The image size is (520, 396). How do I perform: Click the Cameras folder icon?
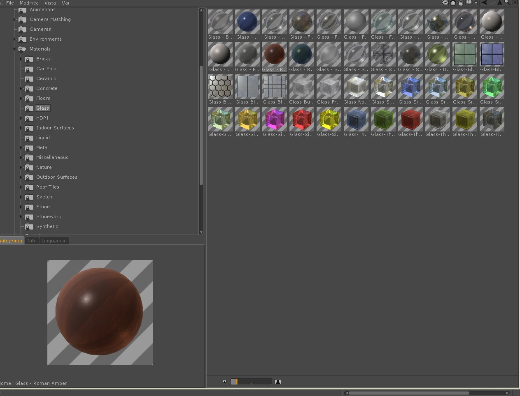pos(22,30)
